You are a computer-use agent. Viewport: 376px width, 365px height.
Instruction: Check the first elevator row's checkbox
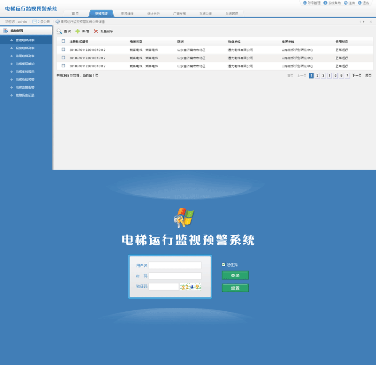[63, 49]
